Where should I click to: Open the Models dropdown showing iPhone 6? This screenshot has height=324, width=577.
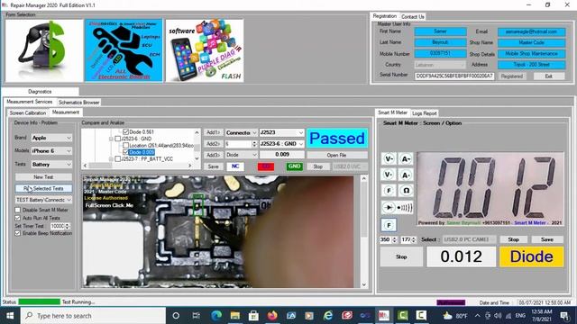click(x=51, y=151)
